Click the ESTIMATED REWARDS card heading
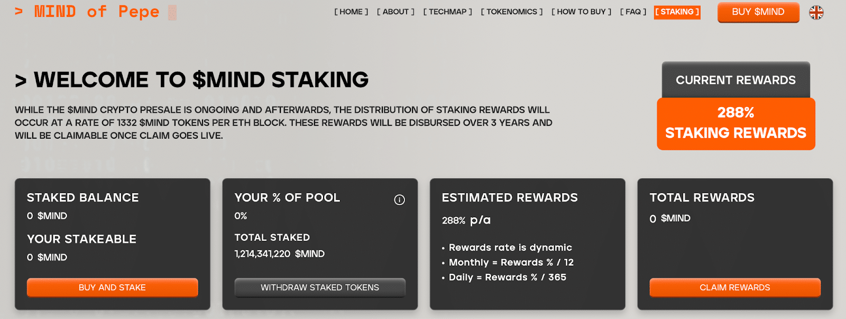Screen dimensions: 846x319 510,198
